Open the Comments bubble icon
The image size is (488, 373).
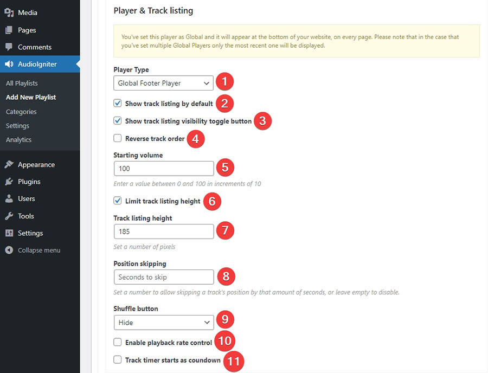[x=9, y=47]
